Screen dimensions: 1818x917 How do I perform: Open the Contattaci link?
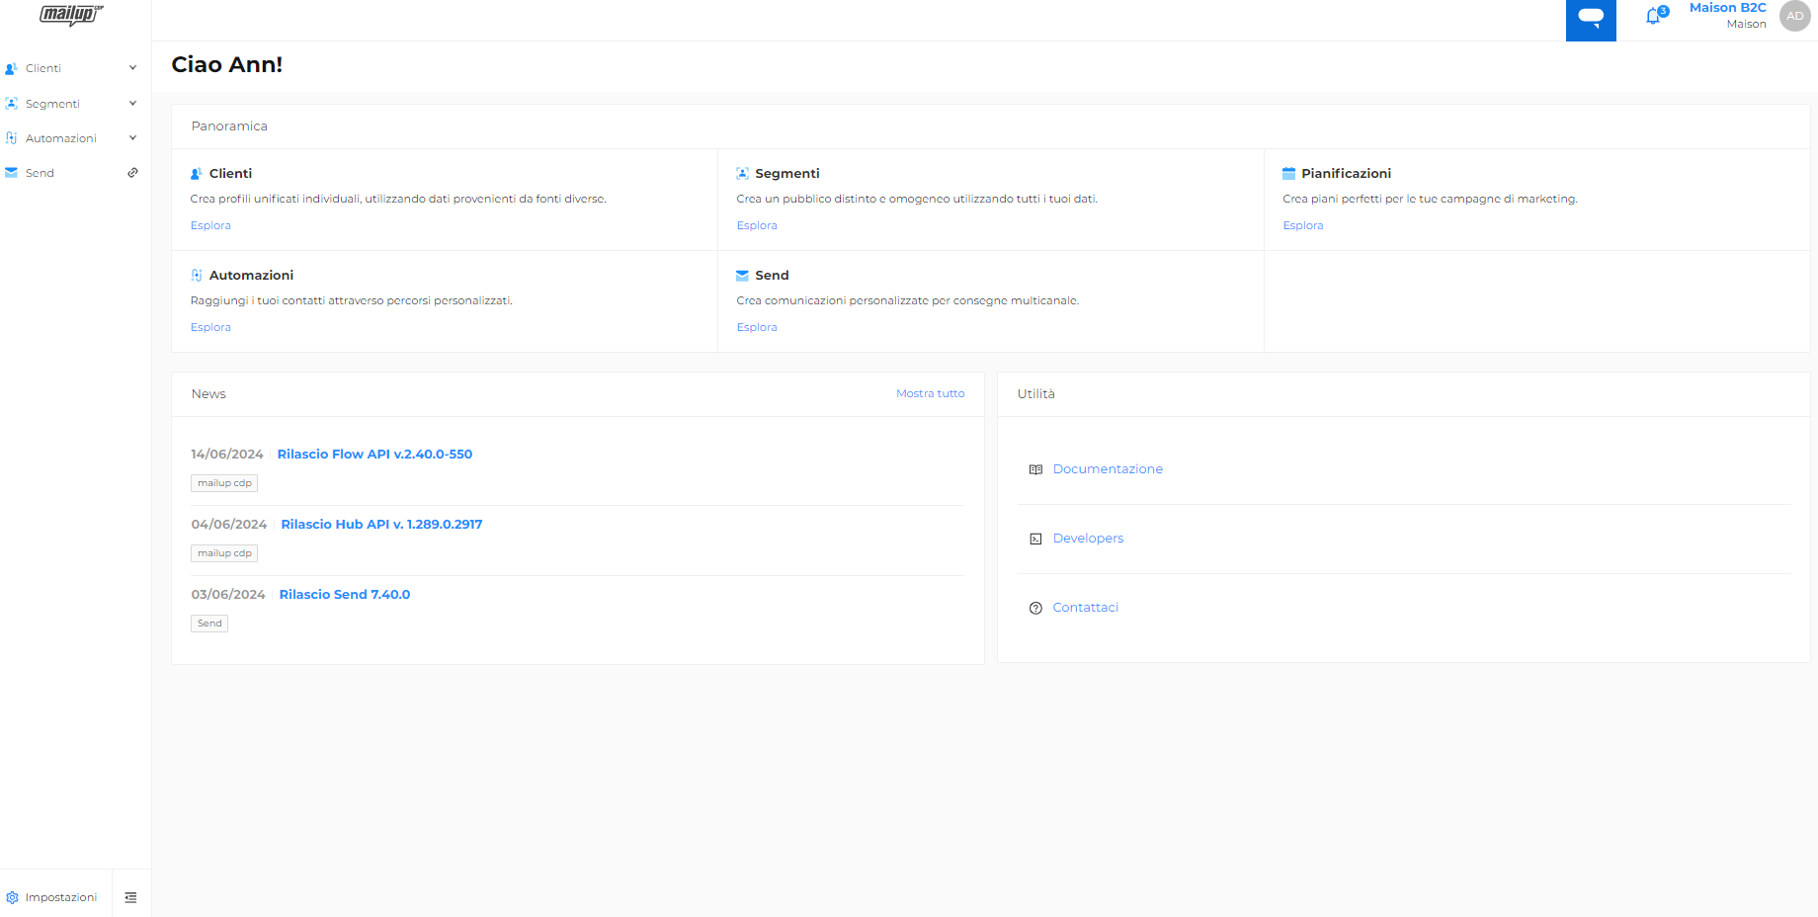click(x=1086, y=608)
